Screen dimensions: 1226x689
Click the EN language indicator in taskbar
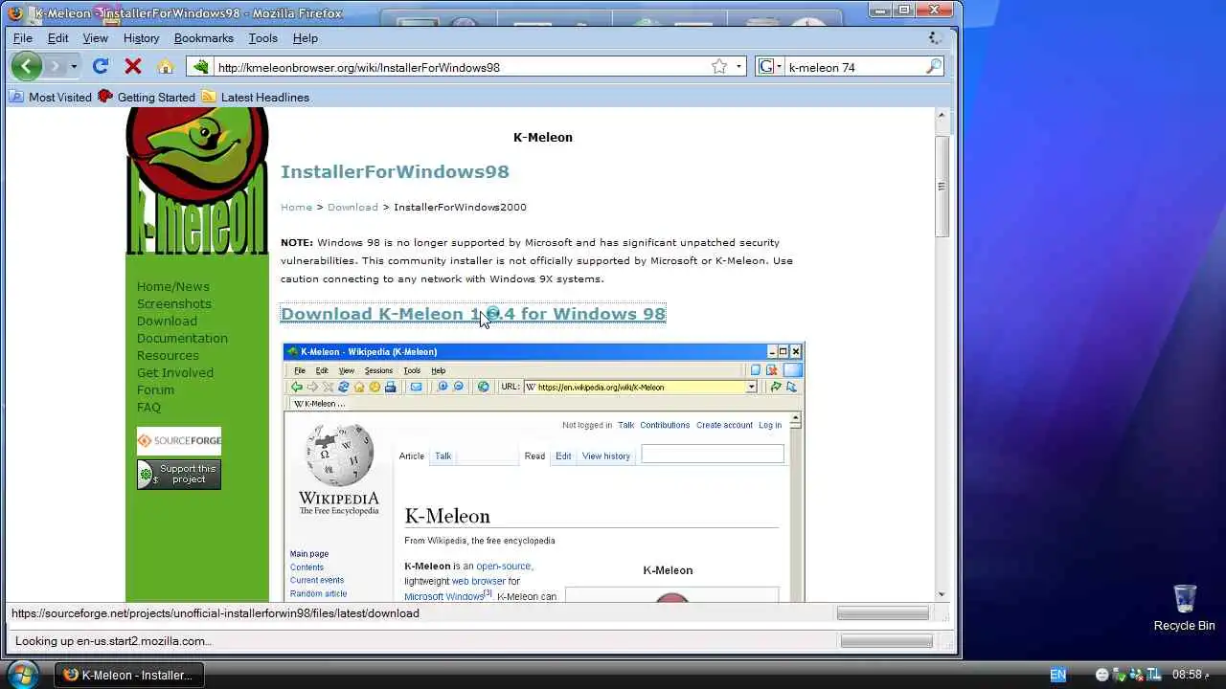(1057, 675)
